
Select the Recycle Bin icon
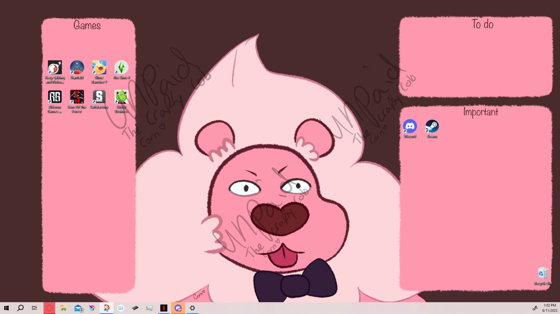(x=543, y=276)
